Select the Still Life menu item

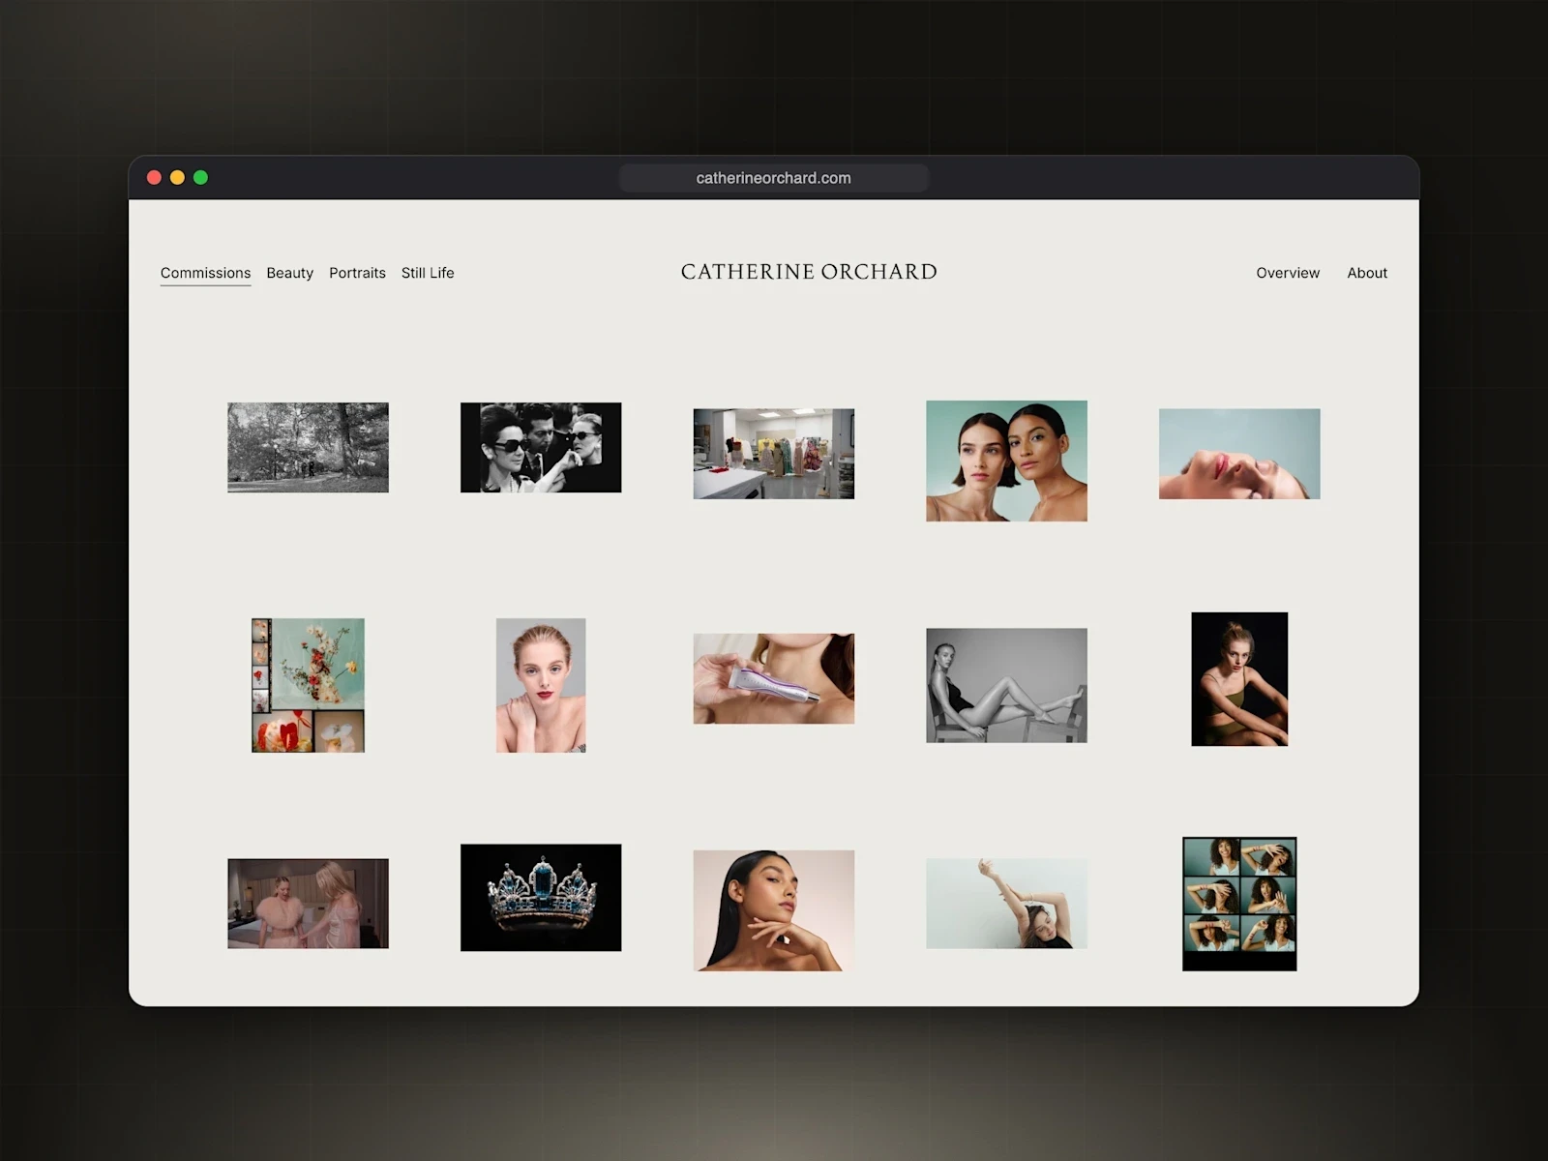pyautogui.click(x=428, y=273)
